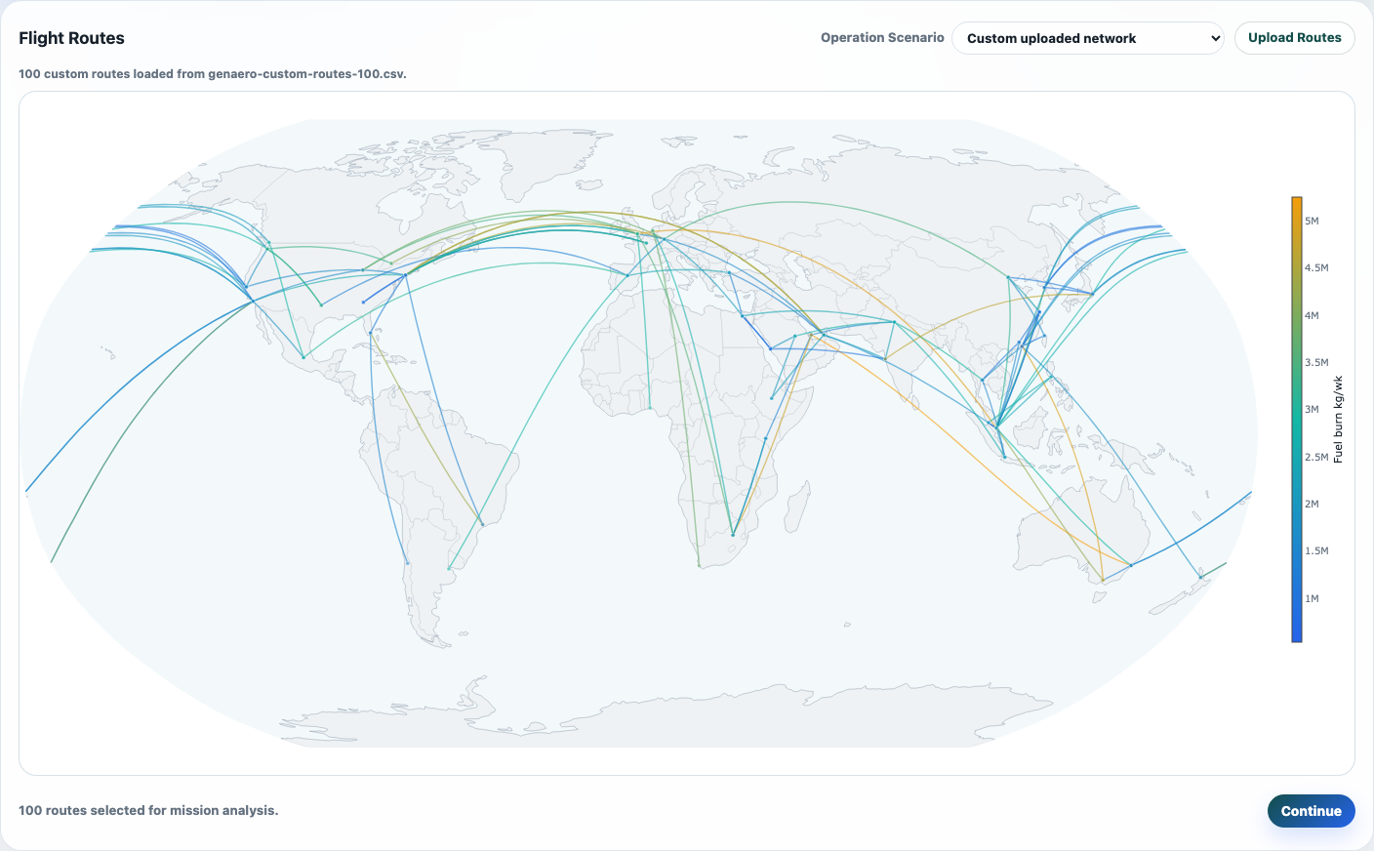Click the 1M tick label
The height and width of the screenshot is (851, 1374).
point(1312,598)
